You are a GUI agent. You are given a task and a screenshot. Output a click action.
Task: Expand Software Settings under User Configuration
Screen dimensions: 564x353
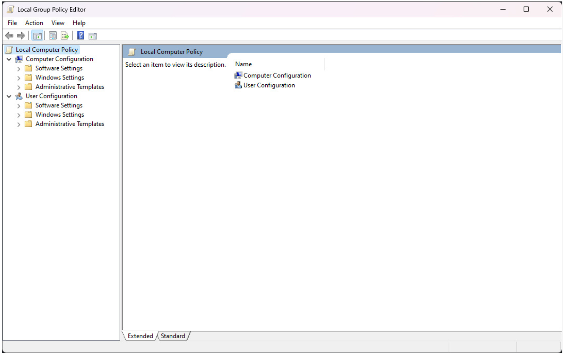pos(19,105)
